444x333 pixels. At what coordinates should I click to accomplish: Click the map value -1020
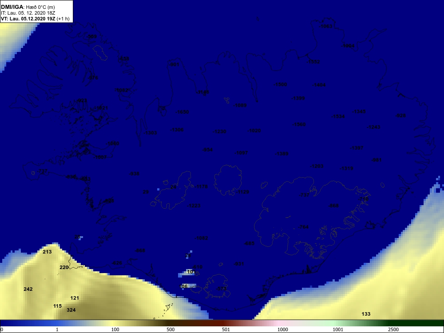(x=254, y=131)
